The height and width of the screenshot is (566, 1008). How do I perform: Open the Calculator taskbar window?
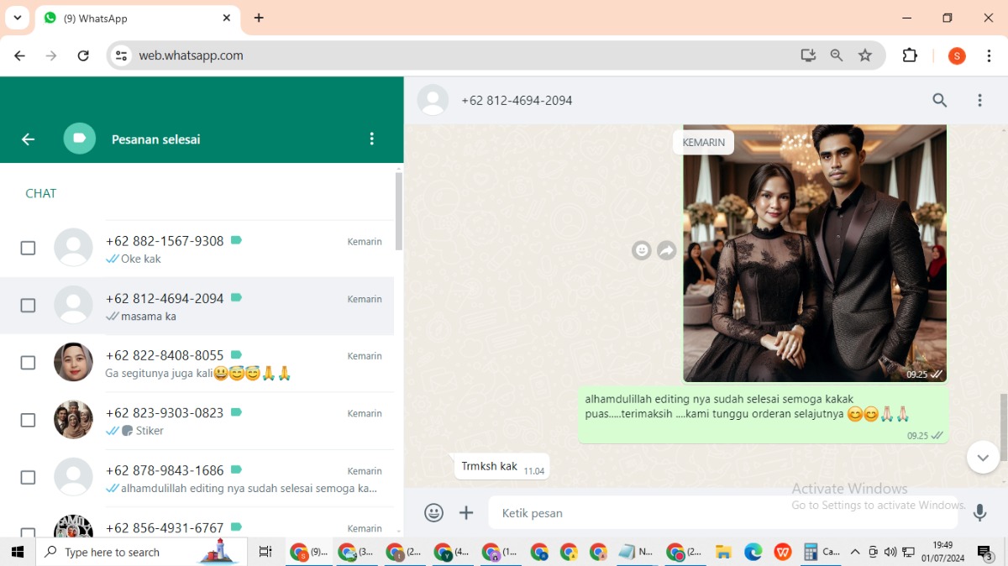(822, 552)
